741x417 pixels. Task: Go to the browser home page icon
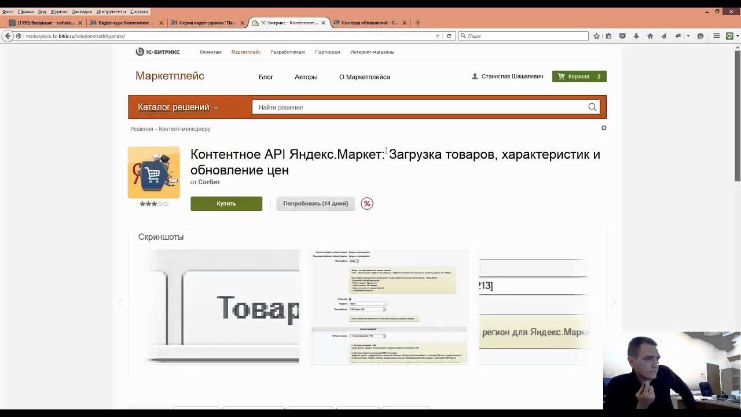[650, 36]
